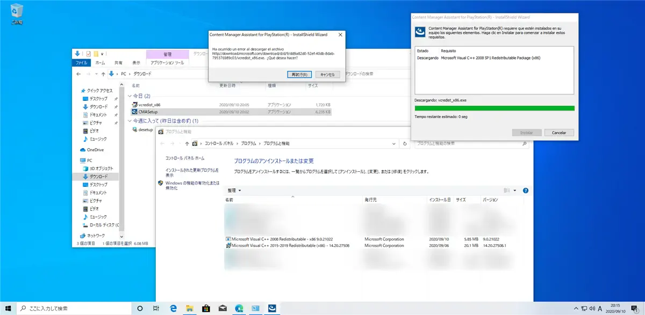Click the vcredist_x86 file icon in Explorer
Viewport: 645px width, 315px height.
pos(134,104)
